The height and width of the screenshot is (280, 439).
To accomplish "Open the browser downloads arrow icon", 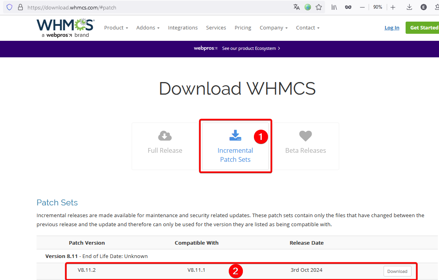I will click(409, 7).
